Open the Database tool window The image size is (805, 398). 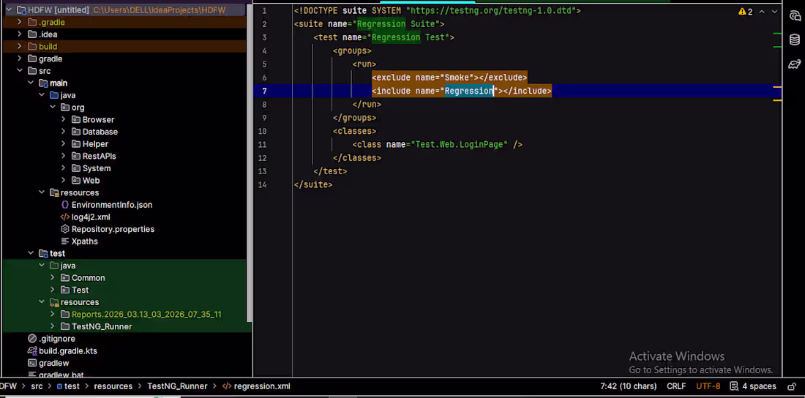pos(795,40)
